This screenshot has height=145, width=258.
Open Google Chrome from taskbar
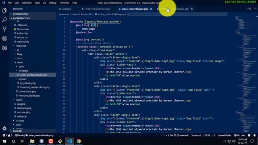point(79,141)
